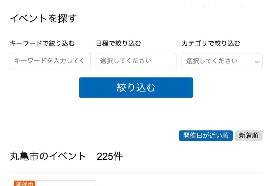The height and width of the screenshot is (186, 277).
Task: Click the 選択してください text in category box
Action: (x=212, y=61)
